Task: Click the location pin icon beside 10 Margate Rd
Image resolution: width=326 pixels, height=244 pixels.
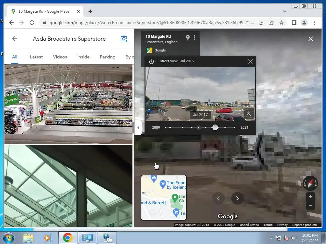Action: point(188,38)
